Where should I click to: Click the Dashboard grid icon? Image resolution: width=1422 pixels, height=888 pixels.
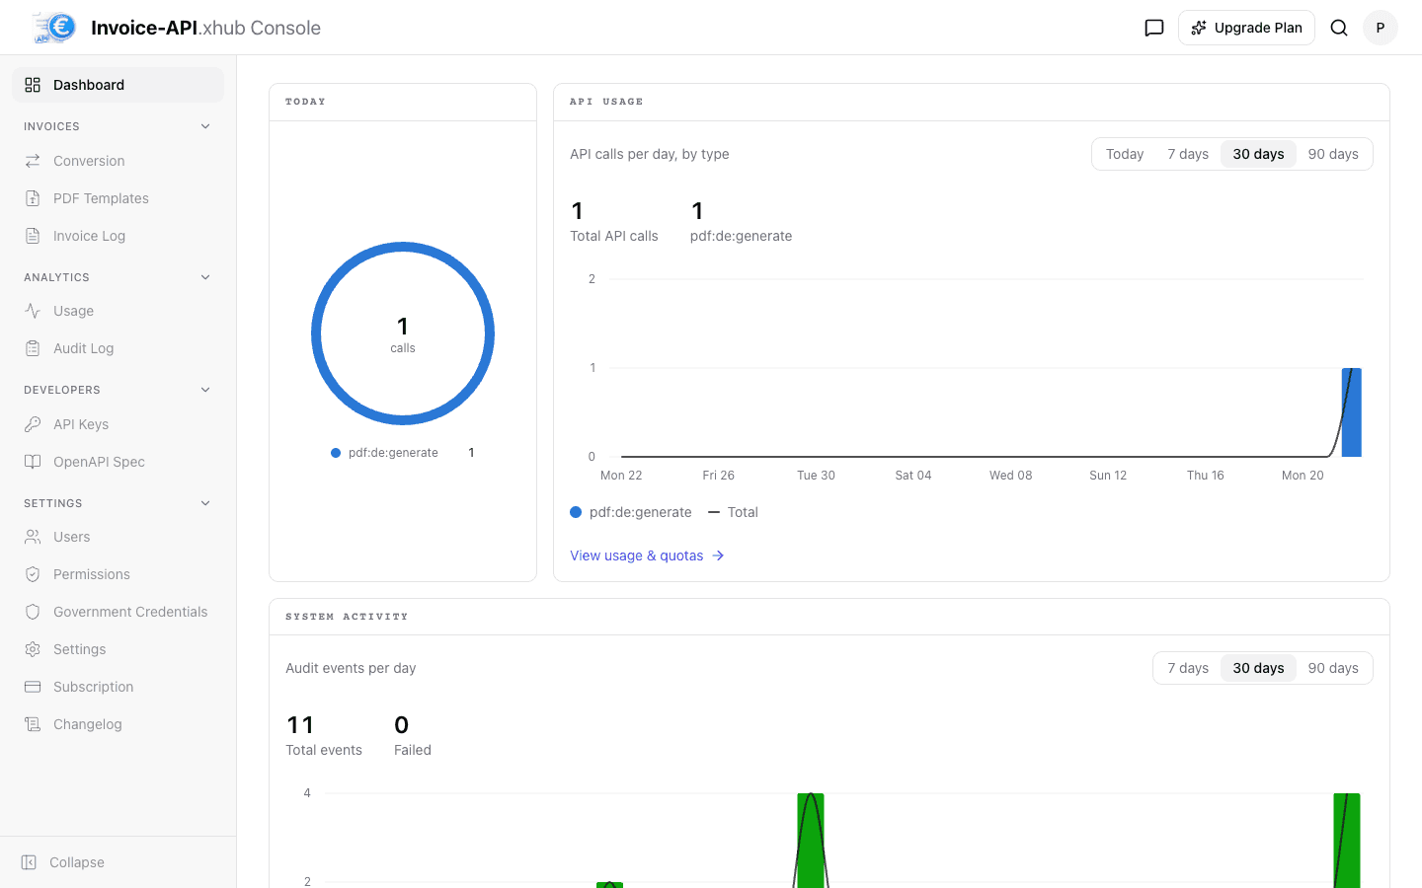tap(33, 85)
